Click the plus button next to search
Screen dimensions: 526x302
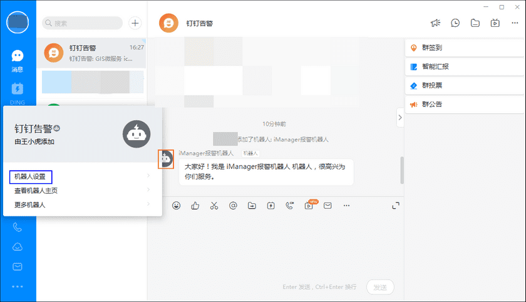tap(135, 23)
